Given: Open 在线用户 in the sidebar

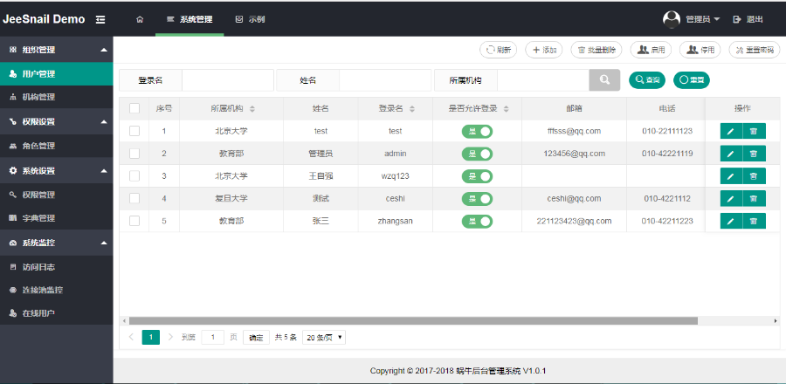Looking at the screenshot, I should point(56,313).
